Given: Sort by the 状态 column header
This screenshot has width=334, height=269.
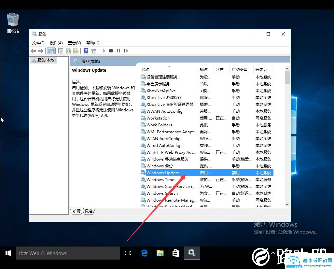Looking at the screenshot, I should click(222, 69).
